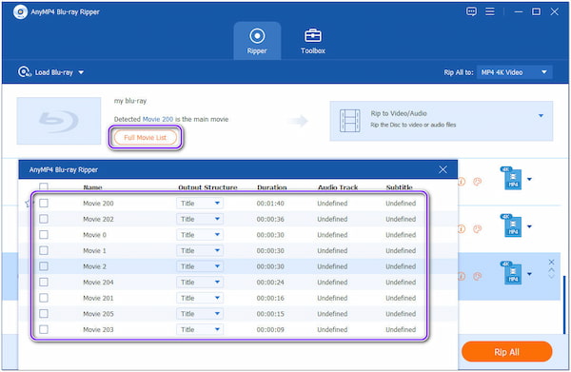Image resolution: width=571 pixels, height=372 pixels.
Task: Open Output Structure dropdown for Movie 0
Action: point(200,235)
